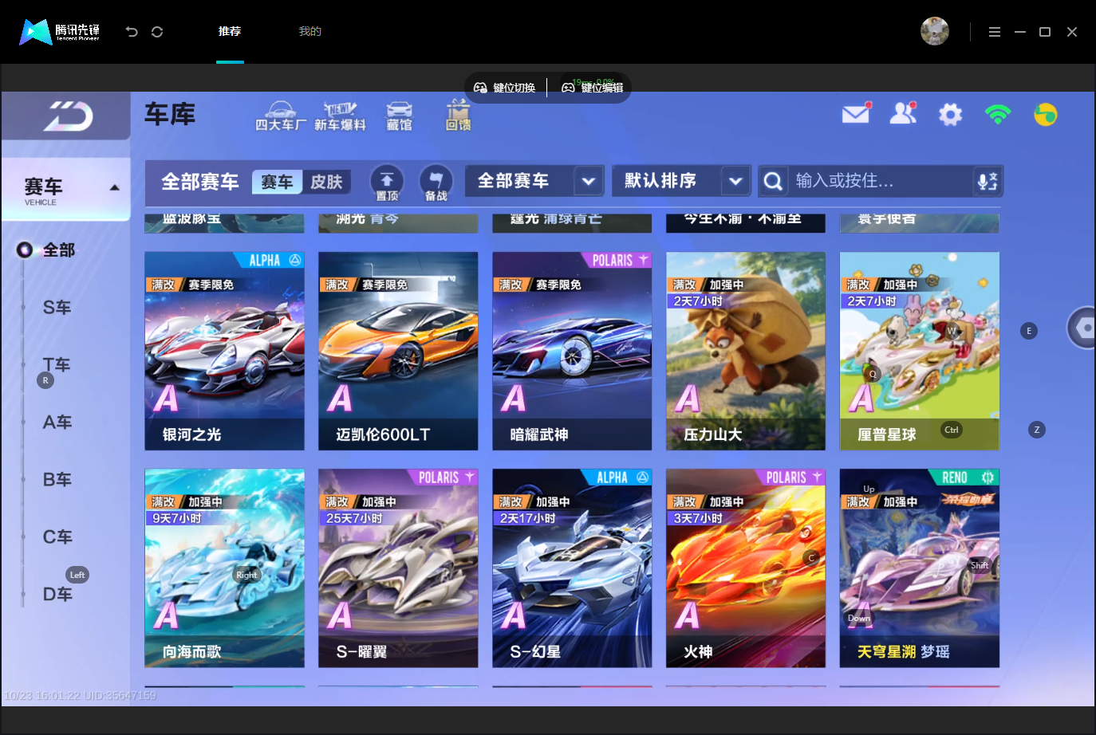Click the search input field
Viewport: 1096px width, 735px height.
coord(881,181)
